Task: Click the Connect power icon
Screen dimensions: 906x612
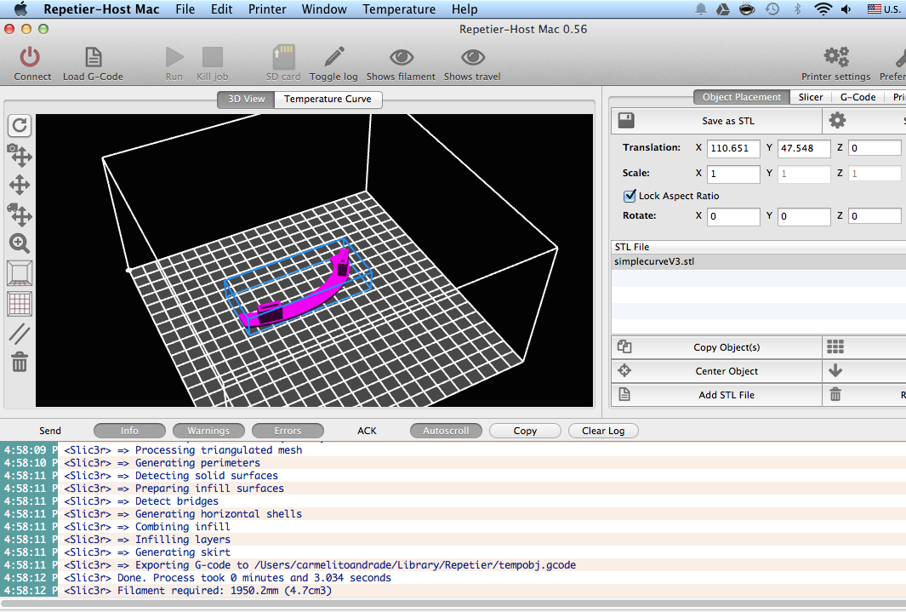Action: click(30, 57)
